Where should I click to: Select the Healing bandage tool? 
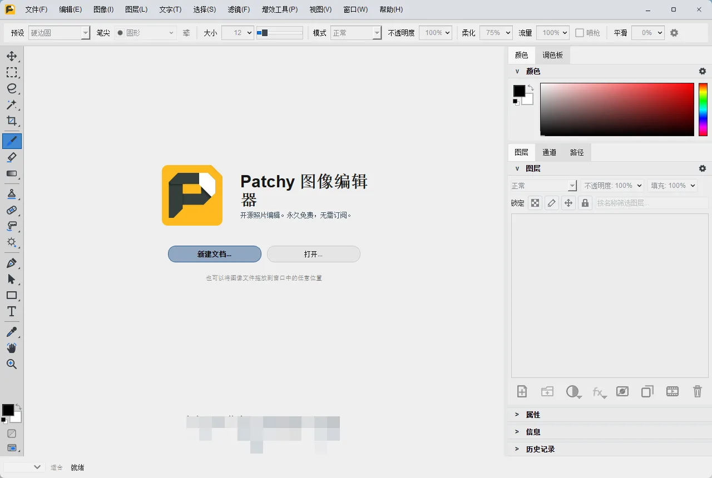click(12, 210)
